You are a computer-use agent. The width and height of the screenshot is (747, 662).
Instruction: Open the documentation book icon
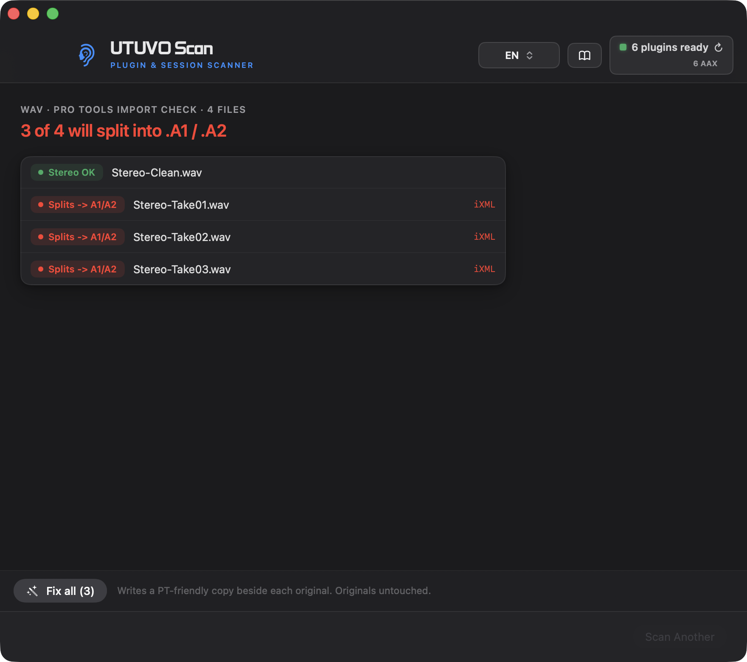pos(584,55)
